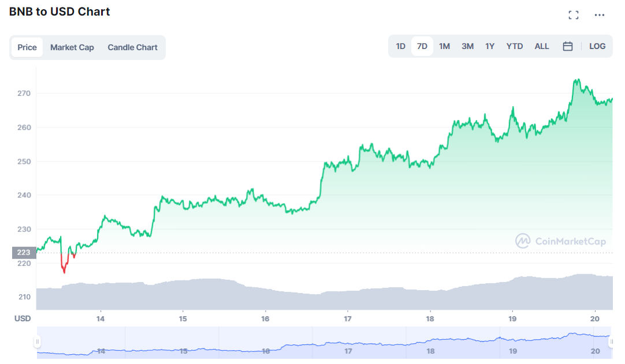Switch to the Price tab
The width and height of the screenshot is (625, 364).
[27, 47]
